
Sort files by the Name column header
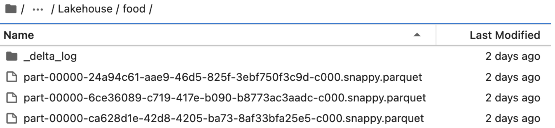point(19,35)
